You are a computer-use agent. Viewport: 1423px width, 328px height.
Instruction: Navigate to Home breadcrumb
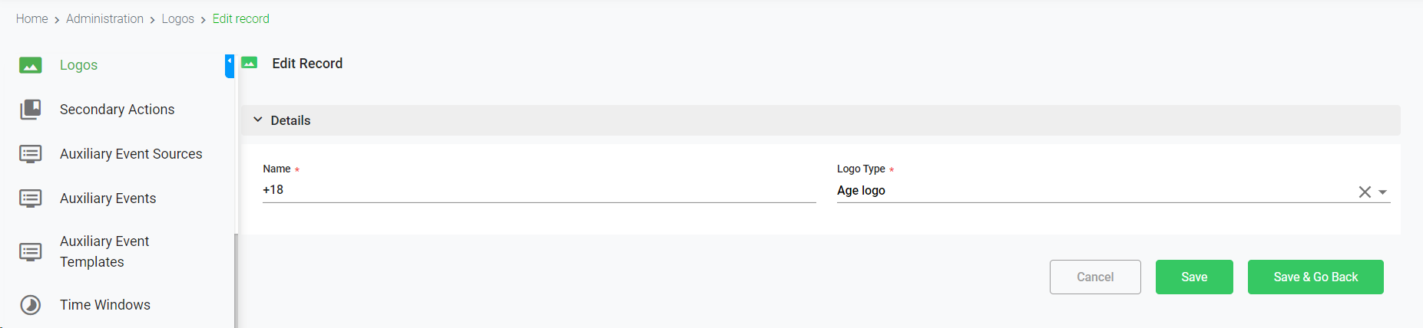(32, 18)
